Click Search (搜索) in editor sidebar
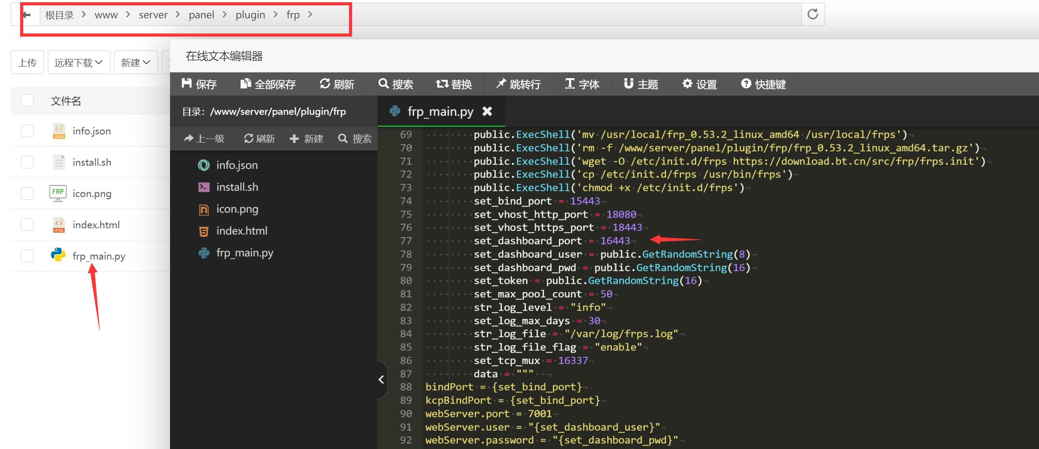 coord(355,138)
